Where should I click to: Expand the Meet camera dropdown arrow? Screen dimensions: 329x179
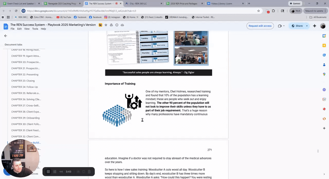(x=284, y=26)
